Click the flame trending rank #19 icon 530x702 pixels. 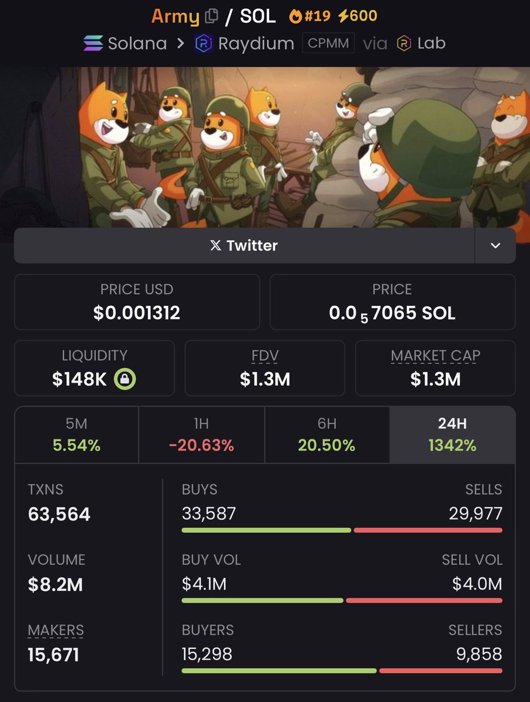(295, 16)
